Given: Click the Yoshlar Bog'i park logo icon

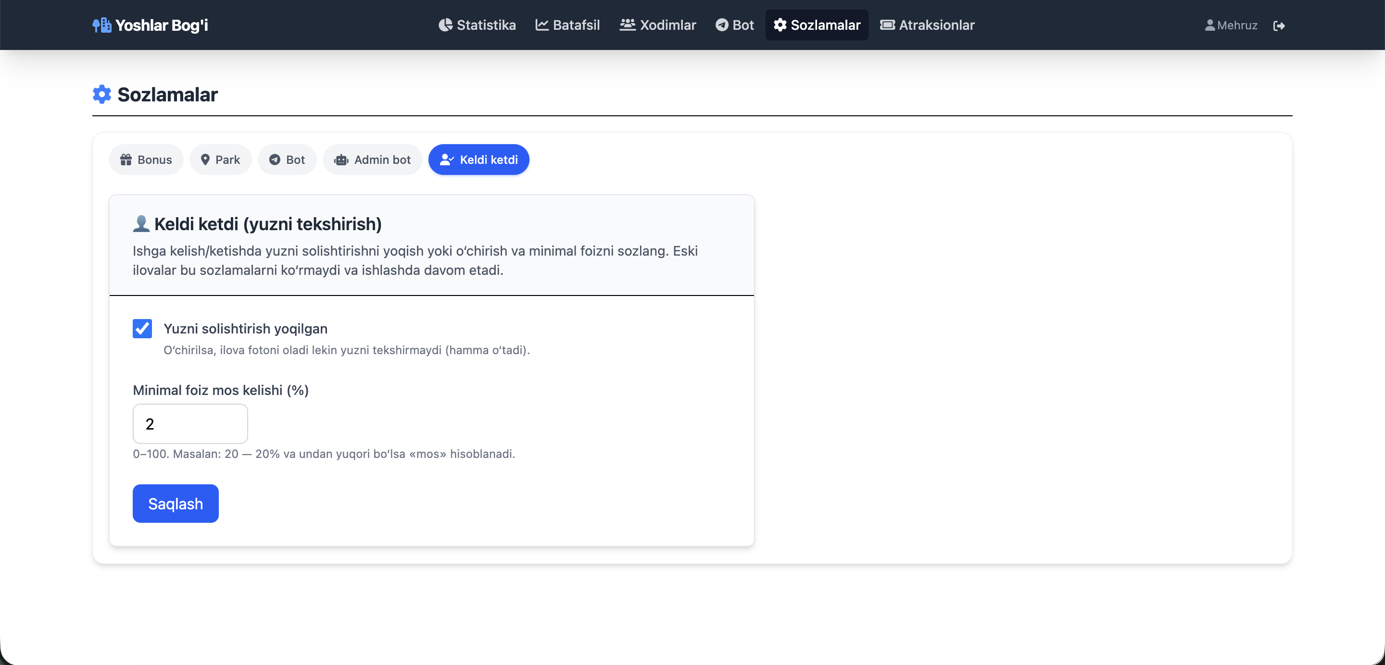Looking at the screenshot, I should 101,25.
